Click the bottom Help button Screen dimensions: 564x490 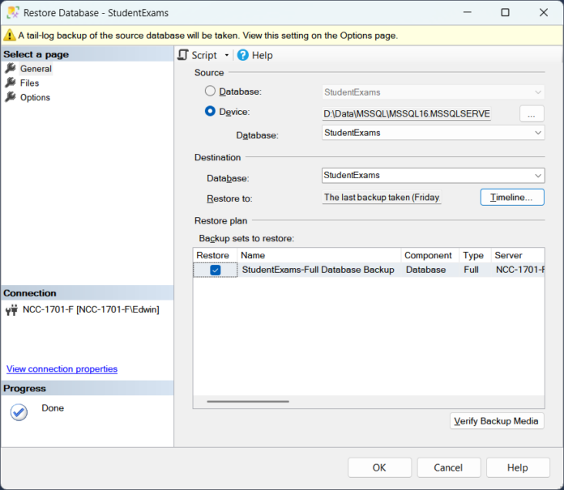(518, 467)
